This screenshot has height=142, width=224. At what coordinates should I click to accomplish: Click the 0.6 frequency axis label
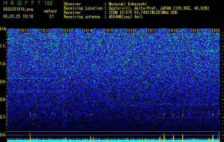[3, 135]
